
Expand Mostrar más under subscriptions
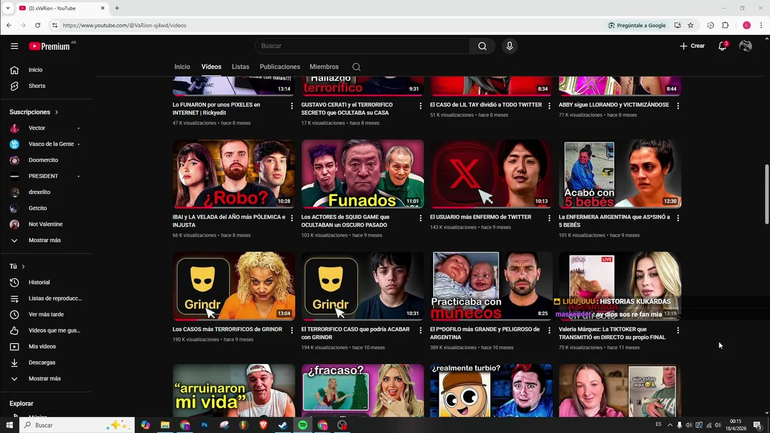click(x=46, y=240)
